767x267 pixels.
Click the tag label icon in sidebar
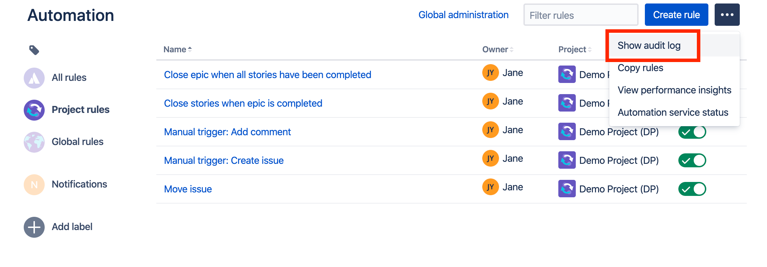point(34,50)
